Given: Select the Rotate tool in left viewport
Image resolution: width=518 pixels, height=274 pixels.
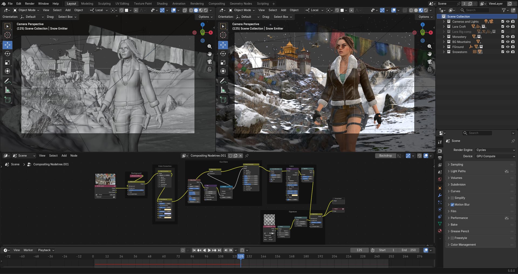Looking at the screenshot, I should pyautogui.click(x=8, y=54).
